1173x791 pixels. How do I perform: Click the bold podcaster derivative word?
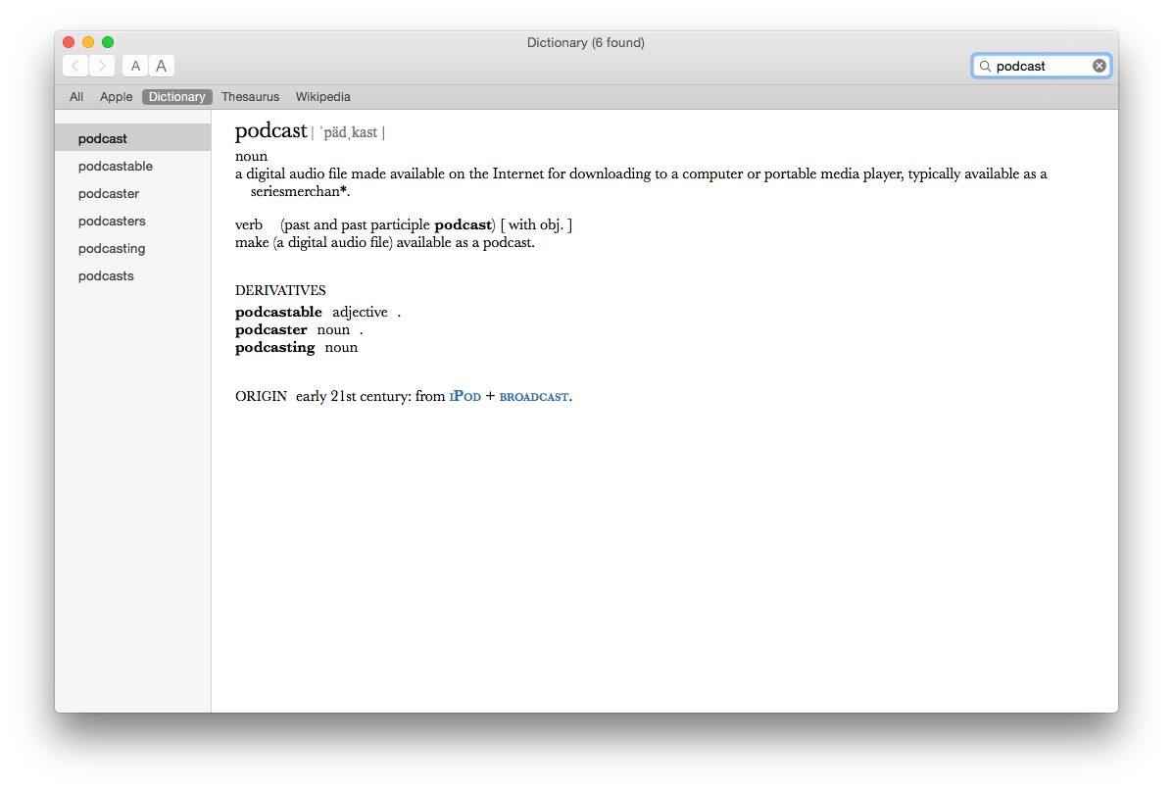coord(270,330)
